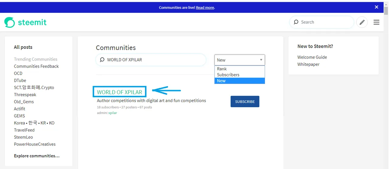Image resolution: width=389 pixels, height=169 pixels.
Task: Click "Author competitions with digital art" description
Action: (x=151, y=101)
